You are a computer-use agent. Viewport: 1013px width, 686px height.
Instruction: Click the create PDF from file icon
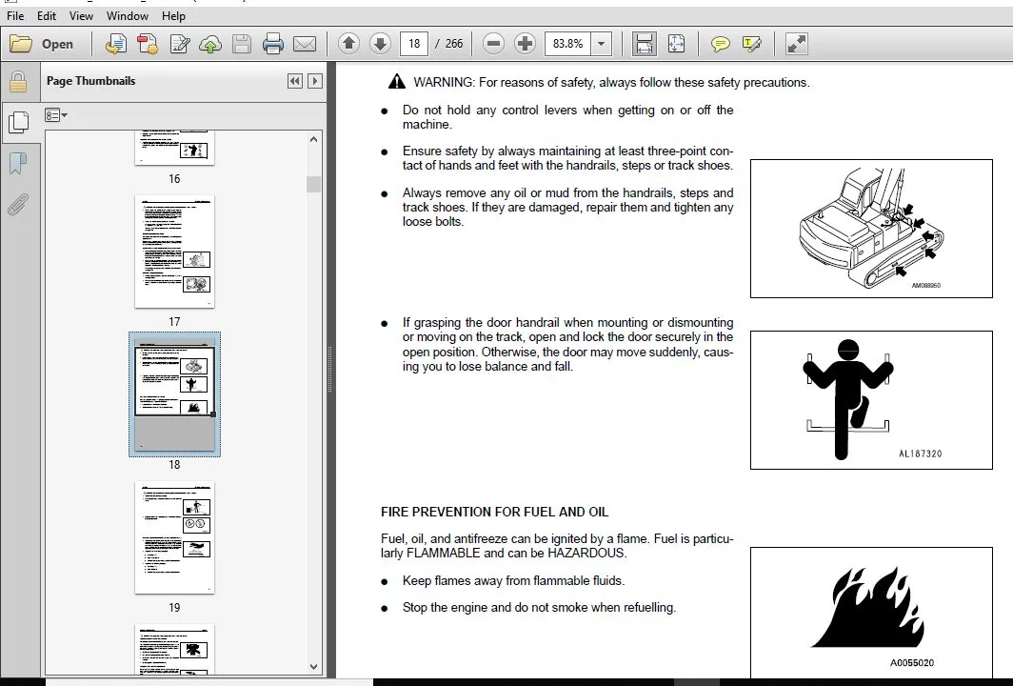115,44
